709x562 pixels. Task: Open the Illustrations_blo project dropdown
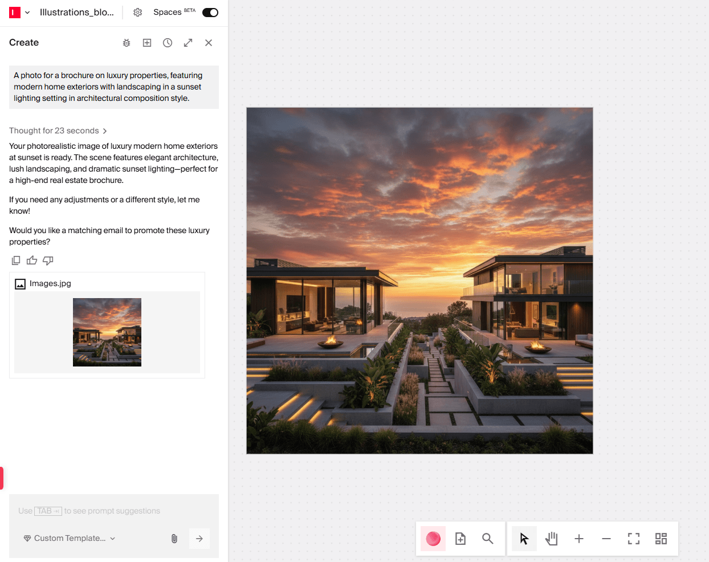[27, 12]
